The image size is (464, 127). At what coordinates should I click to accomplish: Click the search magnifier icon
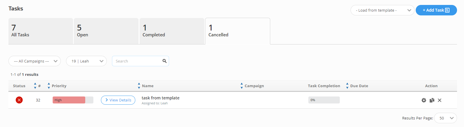(x=164, y=61)
